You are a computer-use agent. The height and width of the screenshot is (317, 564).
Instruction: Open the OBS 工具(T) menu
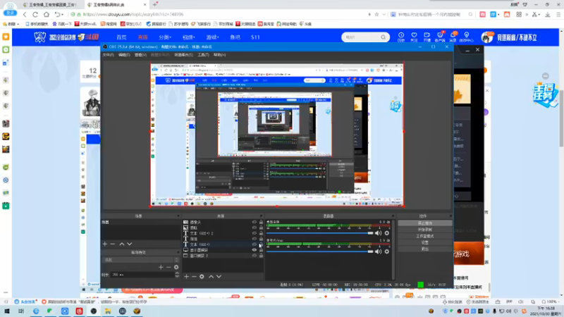click(x=203, y=55)
